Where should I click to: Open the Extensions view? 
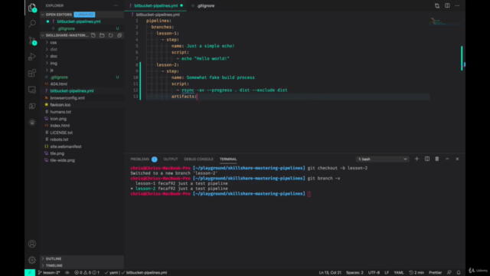pos(32,74)
